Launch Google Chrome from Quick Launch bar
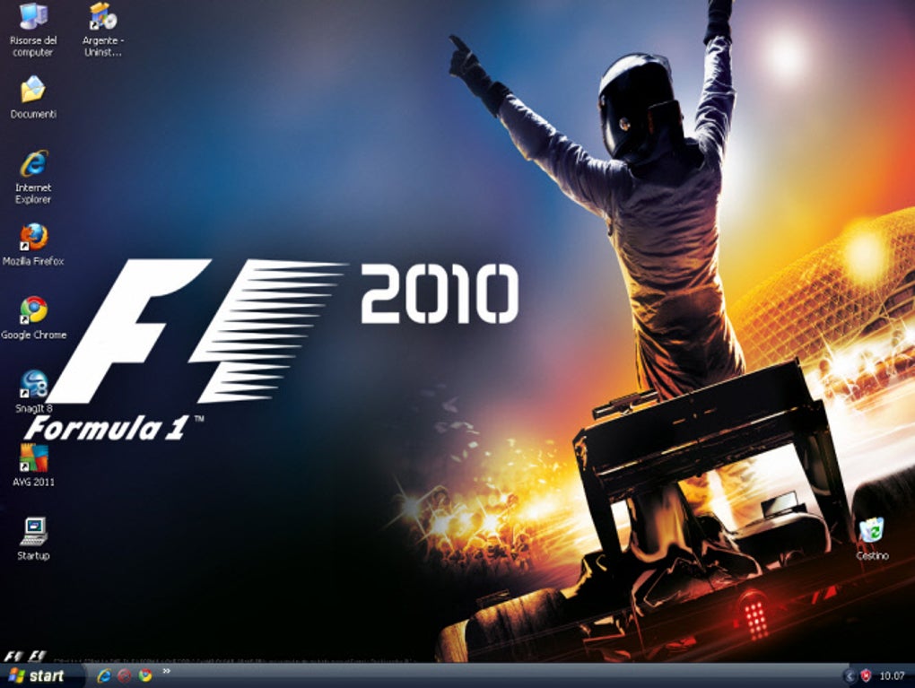 pos(144,675)
